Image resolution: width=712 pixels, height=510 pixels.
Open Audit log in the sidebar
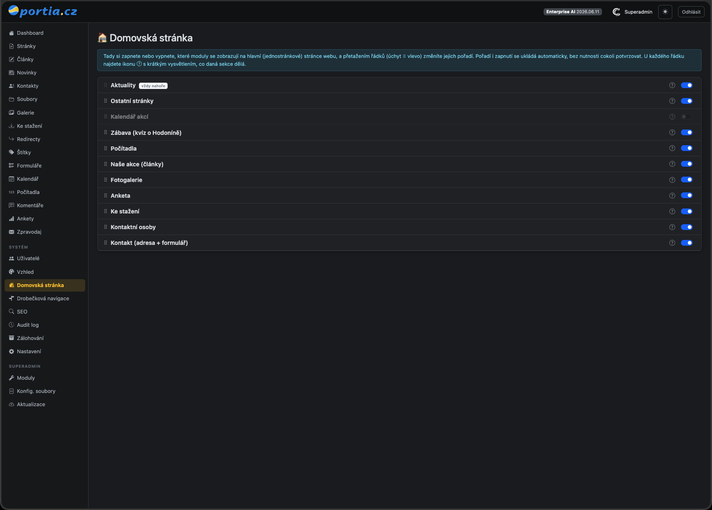(45, 325)
